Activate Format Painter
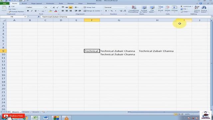 pos(16,12)
